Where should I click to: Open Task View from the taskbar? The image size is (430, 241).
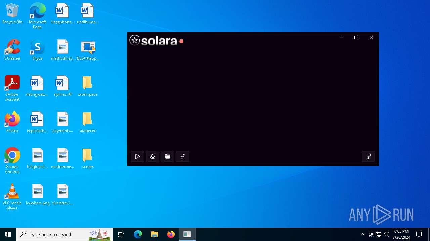pos(121,234)
